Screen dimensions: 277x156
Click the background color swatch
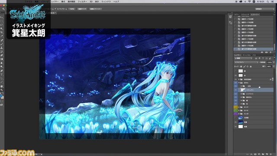(3, 97)
